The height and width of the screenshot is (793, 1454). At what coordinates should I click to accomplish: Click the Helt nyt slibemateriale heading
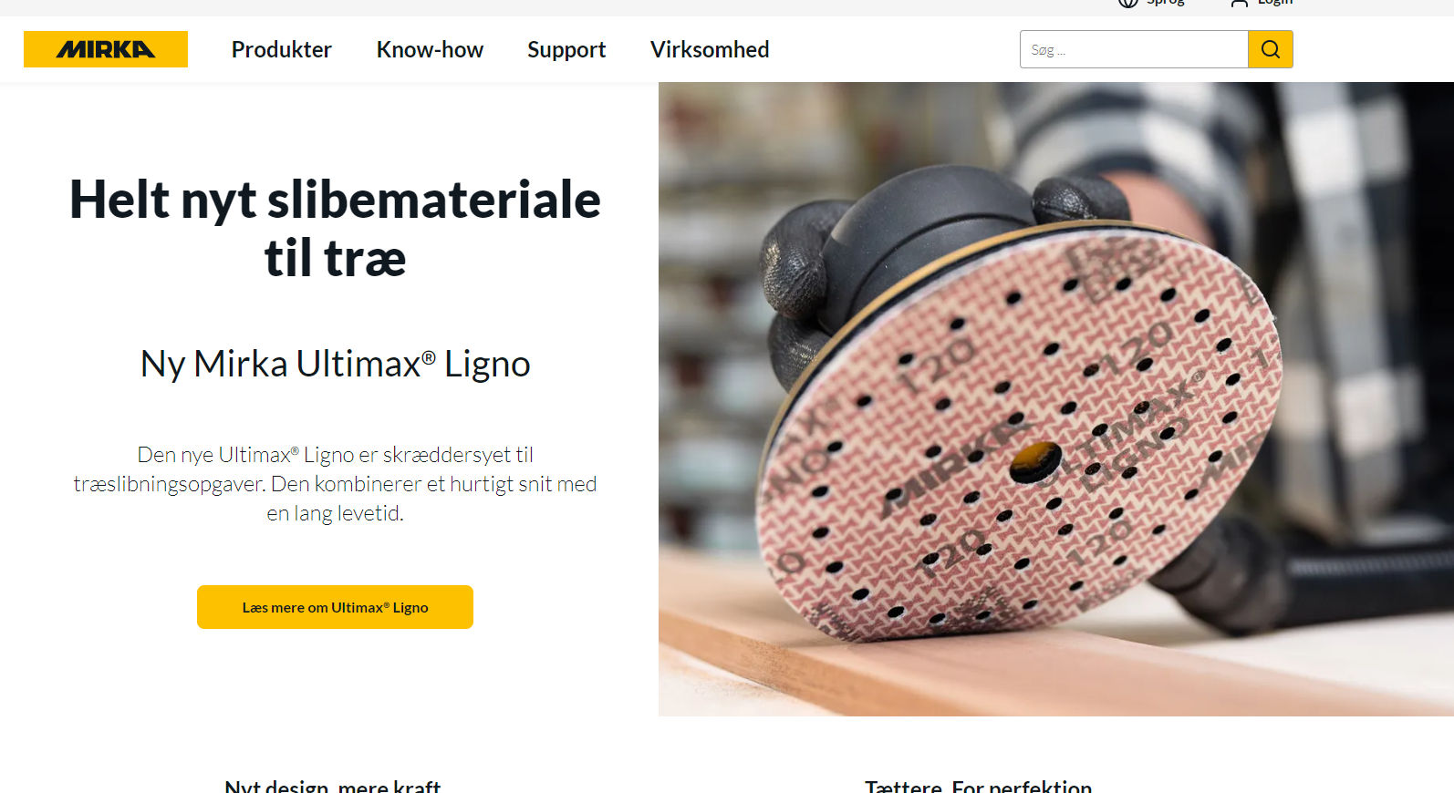(335, 228)
